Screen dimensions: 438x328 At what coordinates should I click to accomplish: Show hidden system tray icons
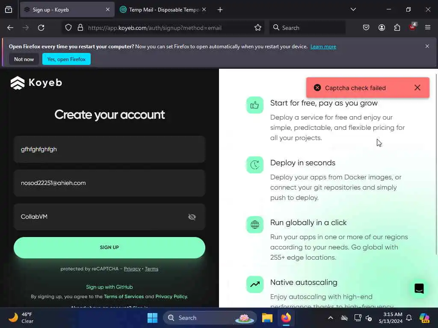[x=331, y=318]
